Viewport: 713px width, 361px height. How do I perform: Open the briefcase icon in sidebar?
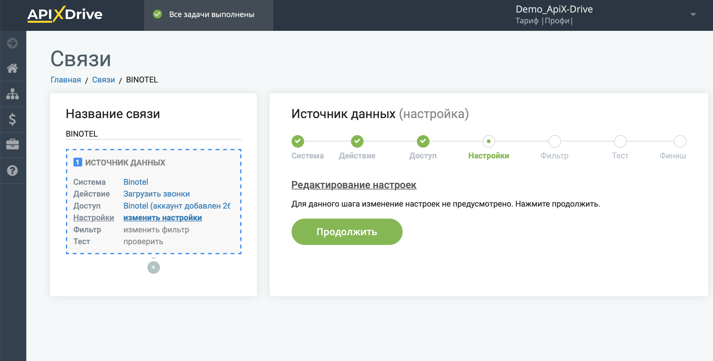pos(13,144)
